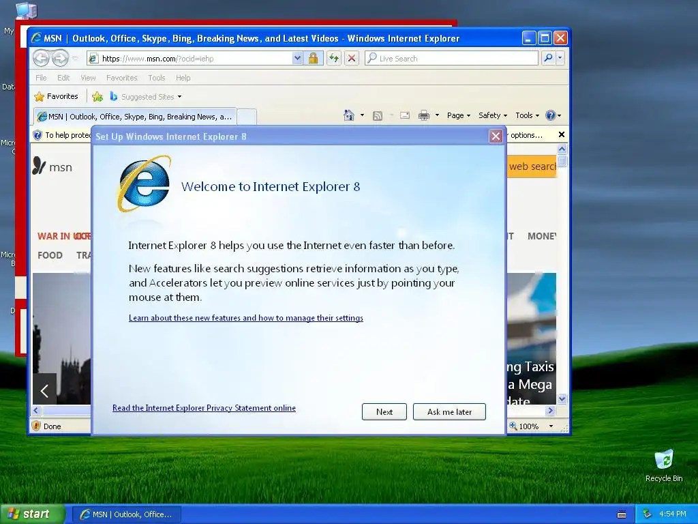The image size is (698, 524).
Task: Click the on-screen keyboard tray icon
Action: point(622,514)
